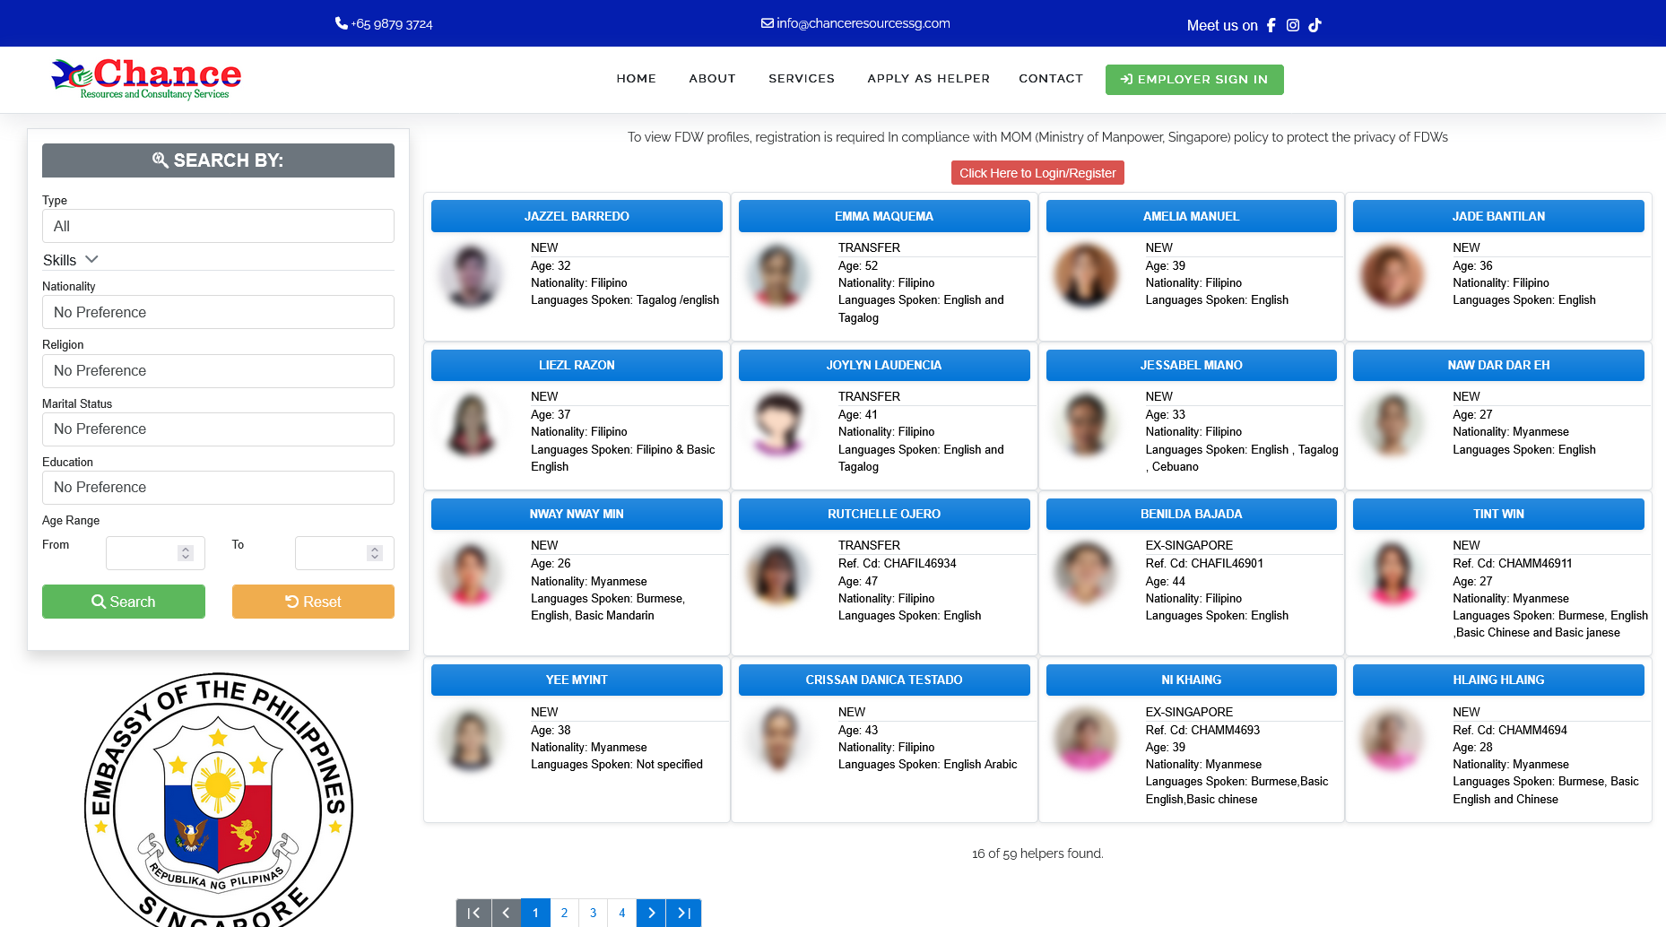Viewport: 1666px width, 927px height.
Task: Go to previous page arrow
Action: coord(506,913)
